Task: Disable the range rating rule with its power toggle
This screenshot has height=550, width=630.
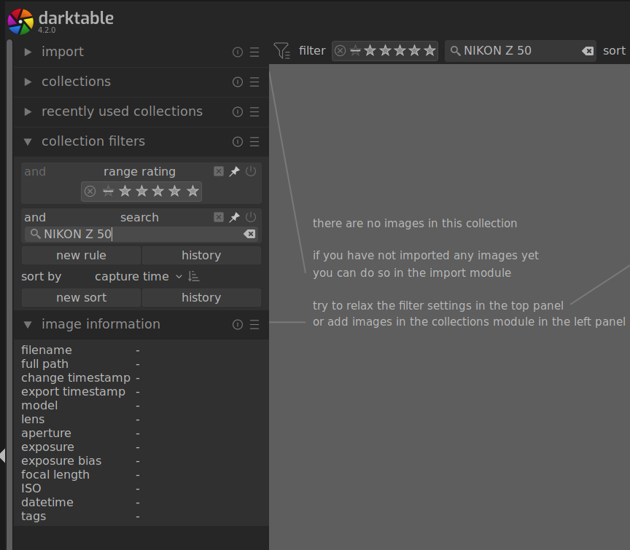Action: tap(250, 171)
